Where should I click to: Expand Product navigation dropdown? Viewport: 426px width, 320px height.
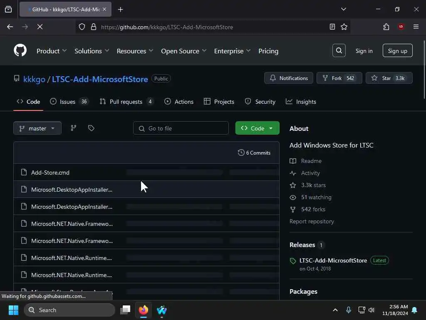[x=51, y=51]
